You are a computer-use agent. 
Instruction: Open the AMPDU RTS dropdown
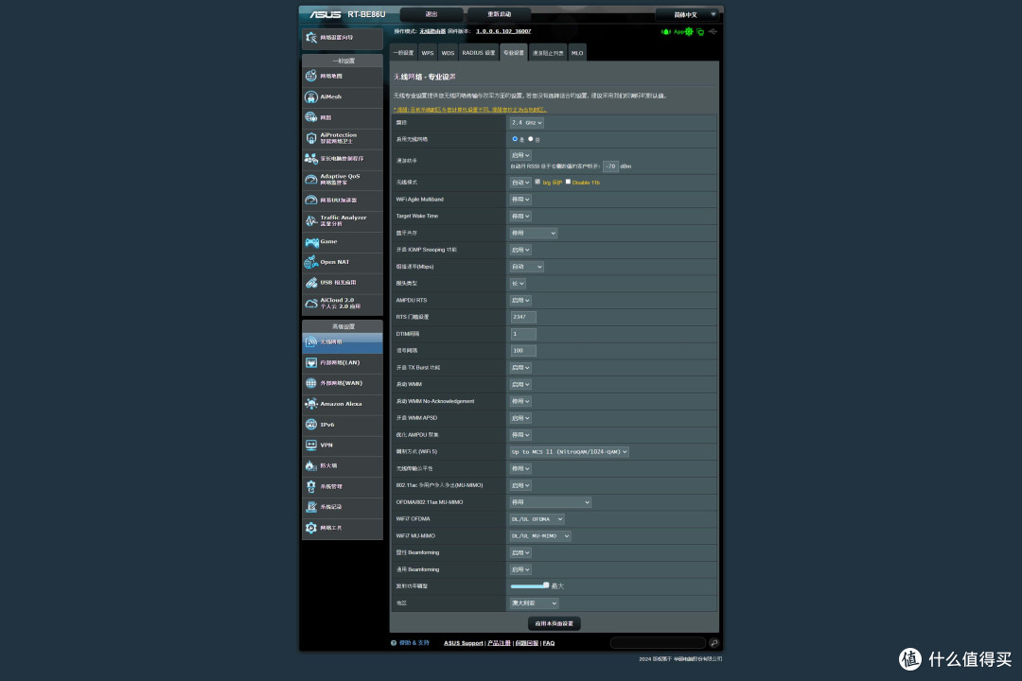[520, 301]
